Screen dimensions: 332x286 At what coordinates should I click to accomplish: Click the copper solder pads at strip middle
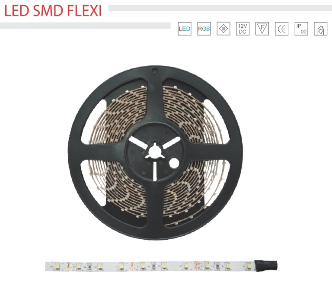133,266
